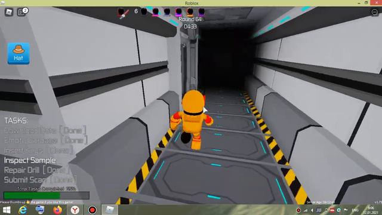Select the Insert Keys task
The image size is (382, 215).
(38, 150)
